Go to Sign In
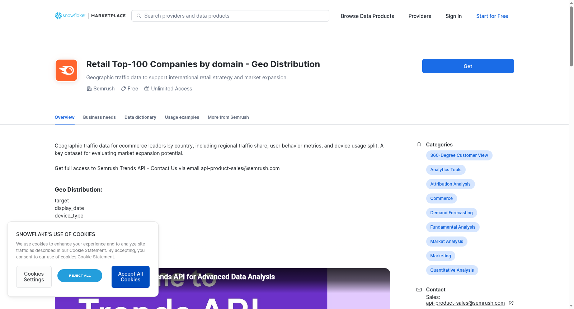574x309 pixels. [x=453, y=16]
